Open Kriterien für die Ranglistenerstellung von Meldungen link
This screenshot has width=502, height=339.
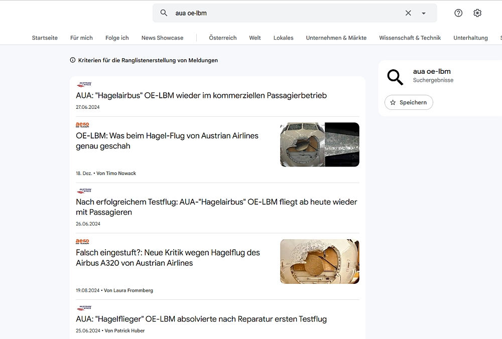point(148,60)
